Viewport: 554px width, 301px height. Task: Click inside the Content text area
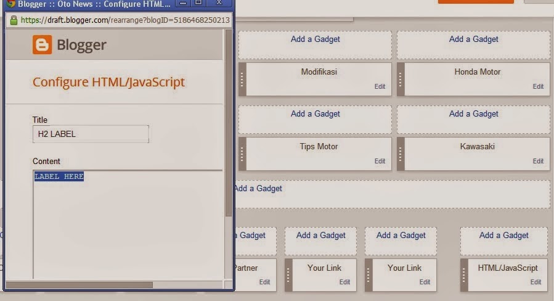pyautogui.click(x=128, y=225)
